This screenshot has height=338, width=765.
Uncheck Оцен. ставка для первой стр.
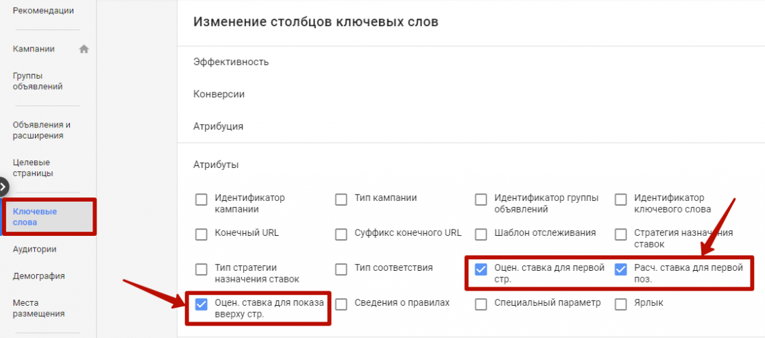(481, 269)
